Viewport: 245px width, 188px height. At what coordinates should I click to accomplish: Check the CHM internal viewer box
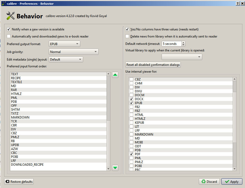pos(131,83)
